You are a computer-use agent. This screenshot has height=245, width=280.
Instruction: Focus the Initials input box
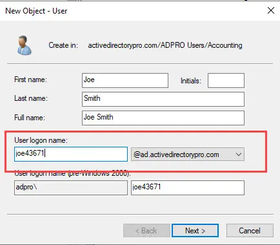(x=226, y=80)
